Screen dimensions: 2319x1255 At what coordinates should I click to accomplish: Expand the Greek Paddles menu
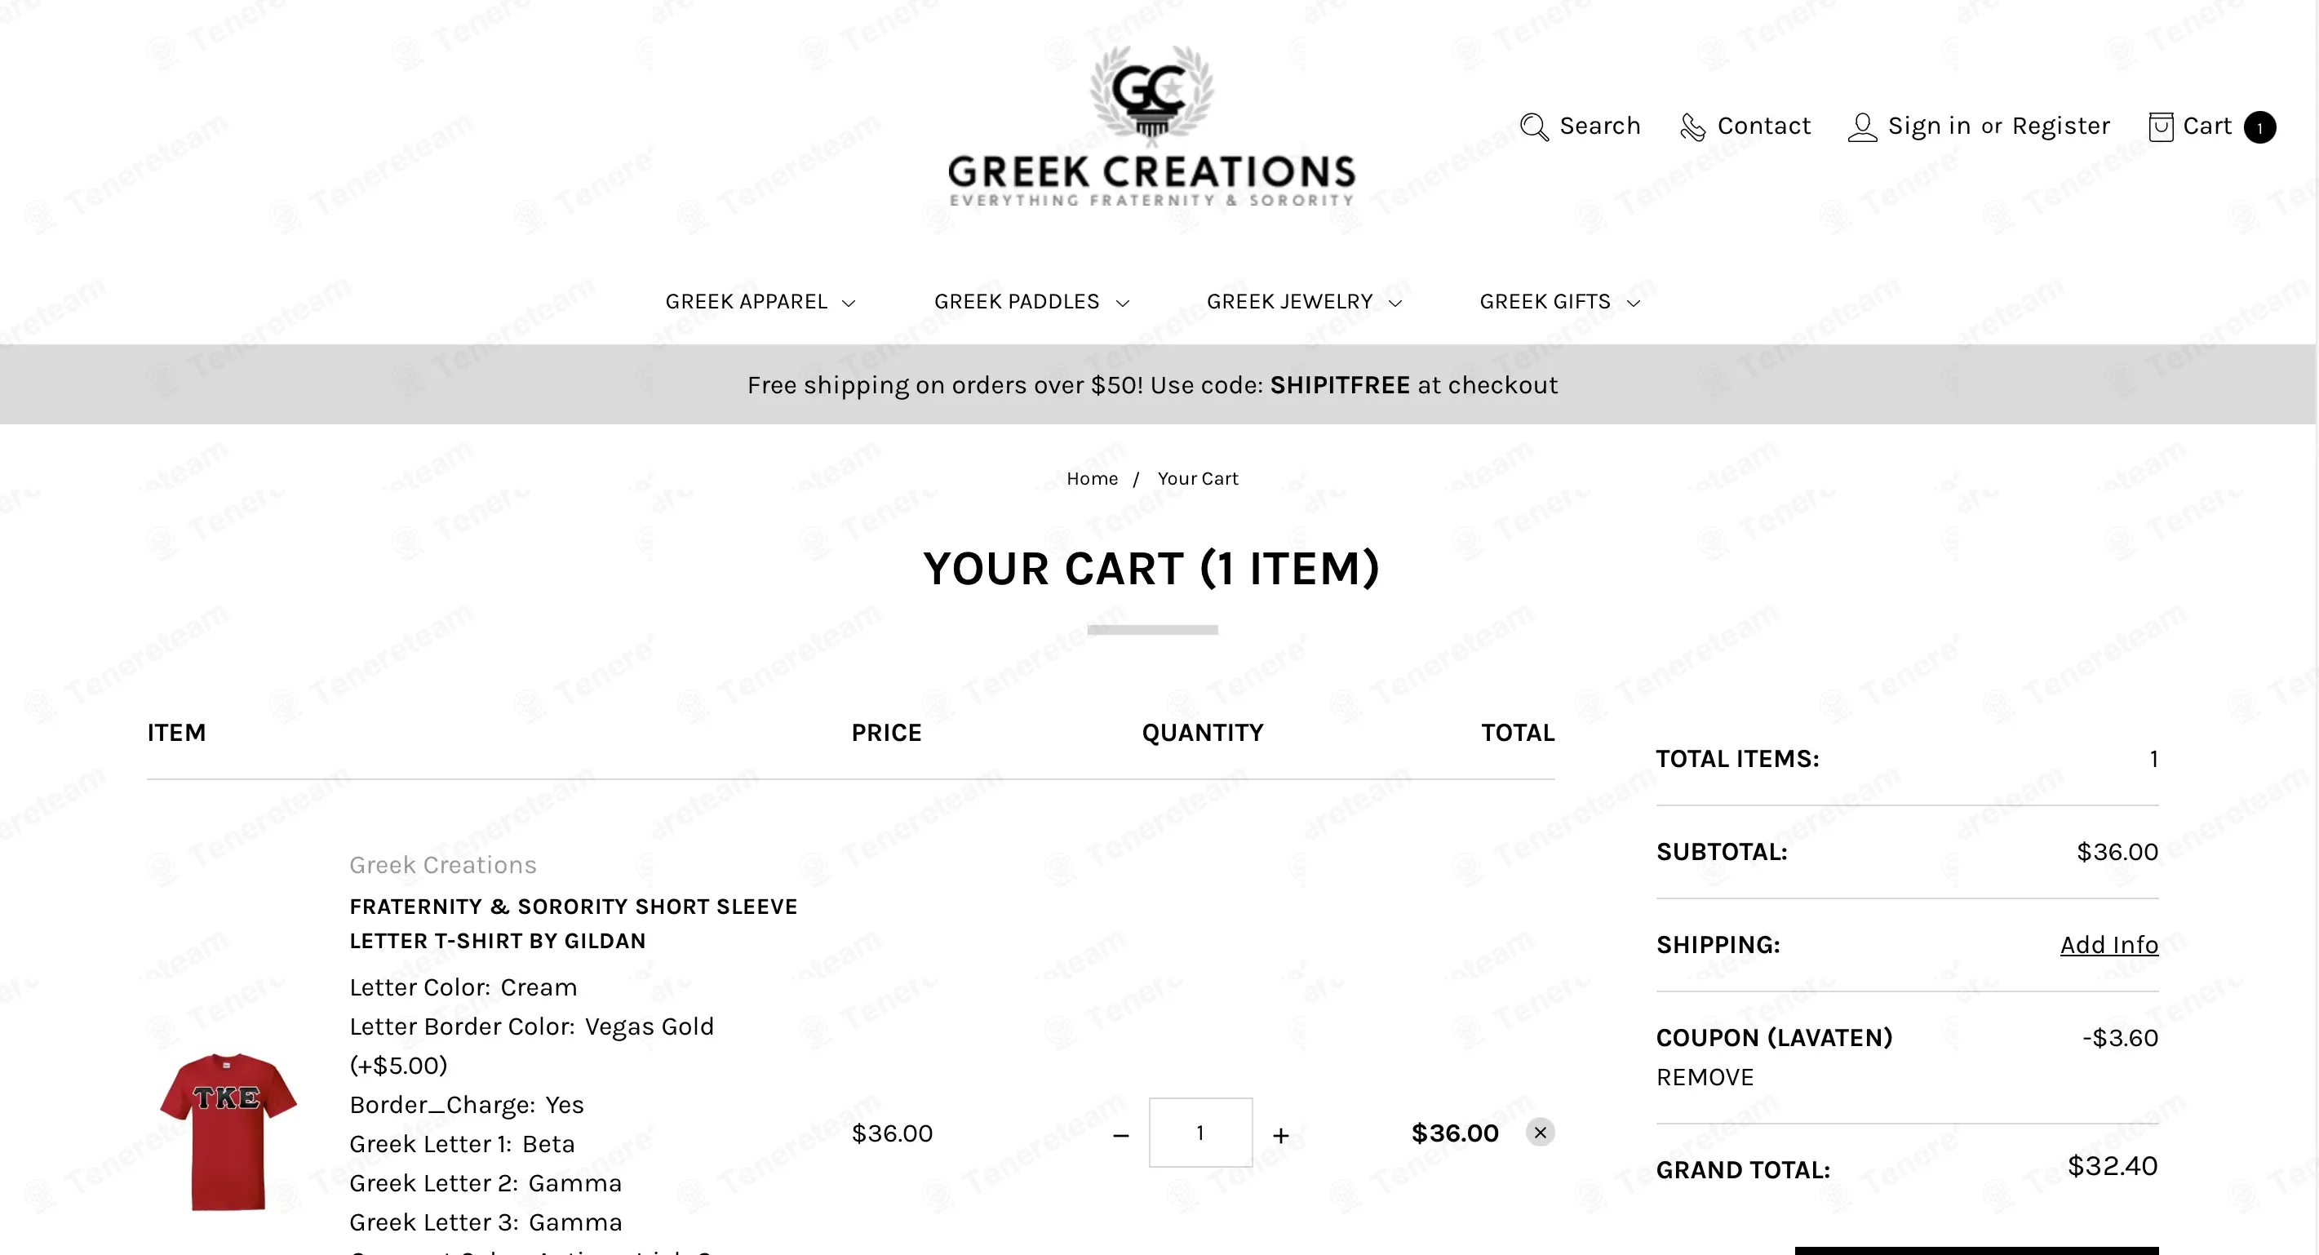point(1031,302)
